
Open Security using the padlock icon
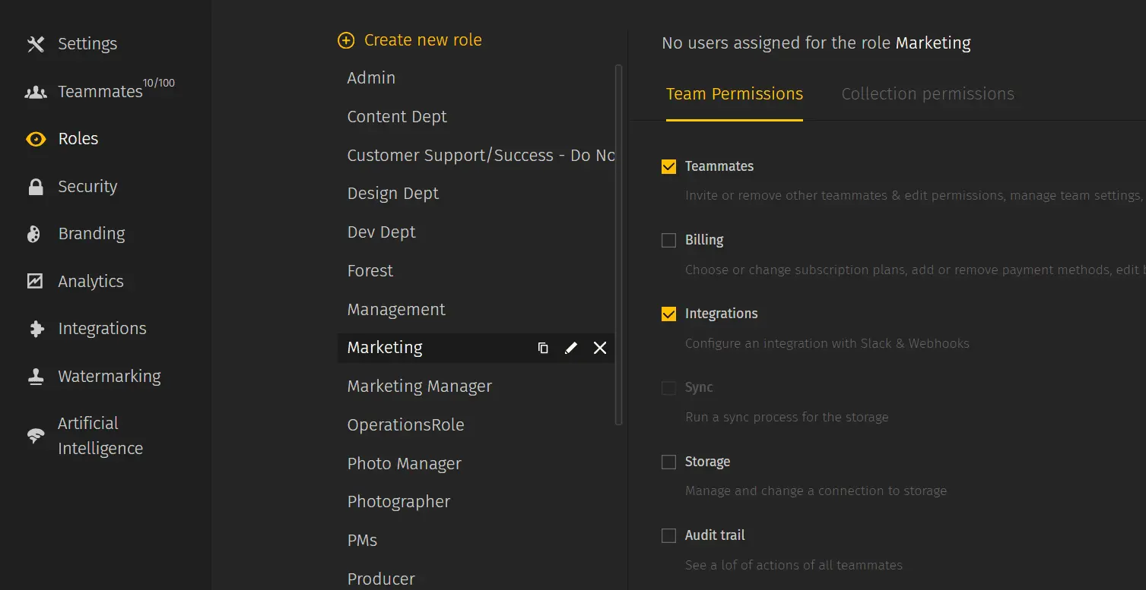coord(35,186)
